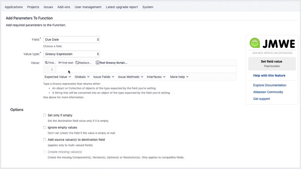Enable the Set only if empty checkbox

pos(44,115)
